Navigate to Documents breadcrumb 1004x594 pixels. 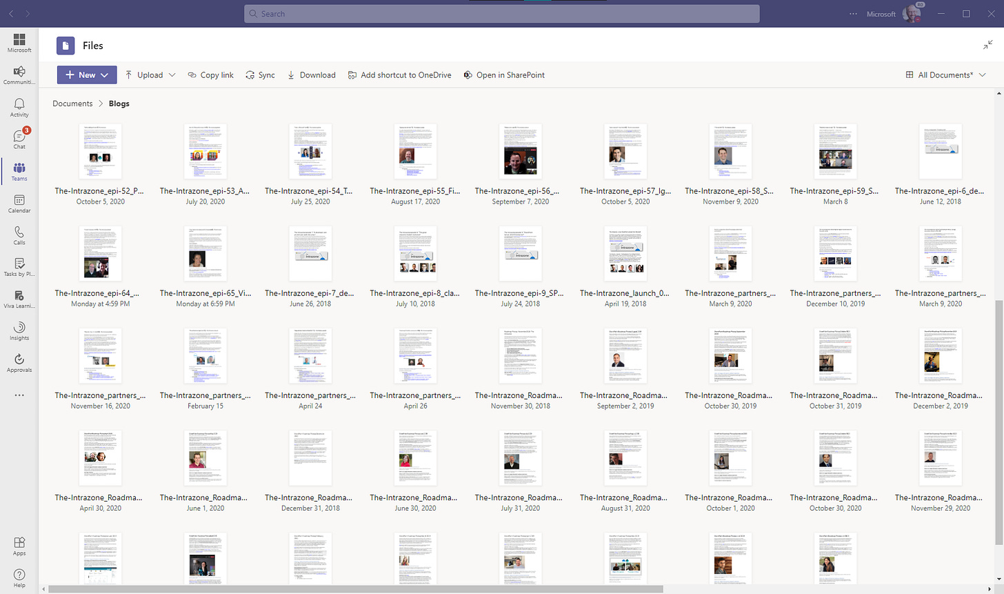tap(72, 103)
